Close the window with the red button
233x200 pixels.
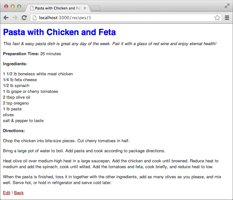[6, 6]
